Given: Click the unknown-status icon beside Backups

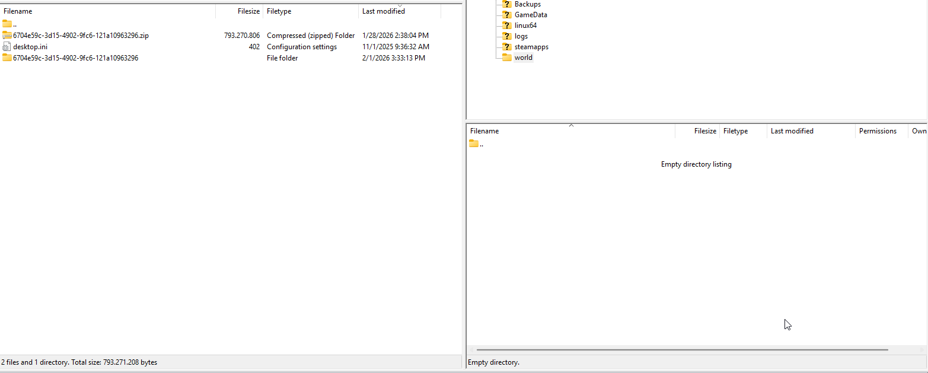Looking at the screenshot, I should [x=506, y=4].
